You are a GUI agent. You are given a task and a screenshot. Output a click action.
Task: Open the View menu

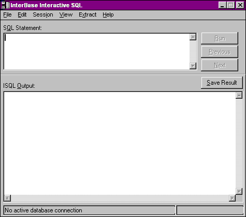tap(66, 14)
